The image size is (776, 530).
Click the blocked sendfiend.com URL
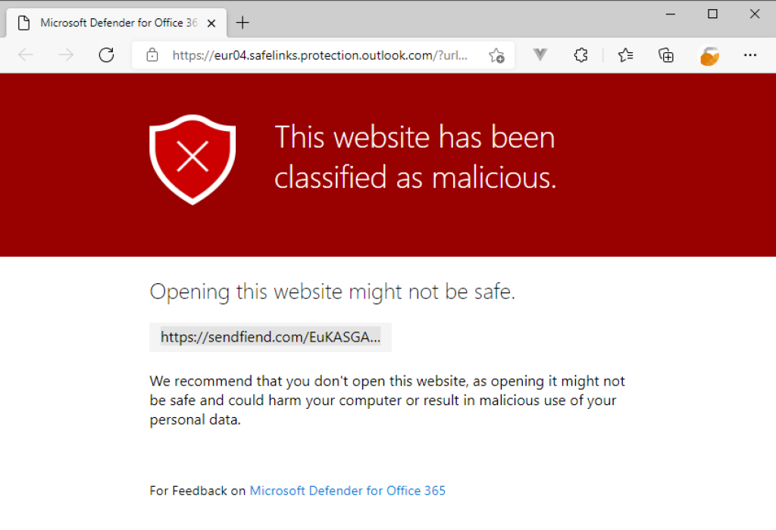click(x=270, y=337)
